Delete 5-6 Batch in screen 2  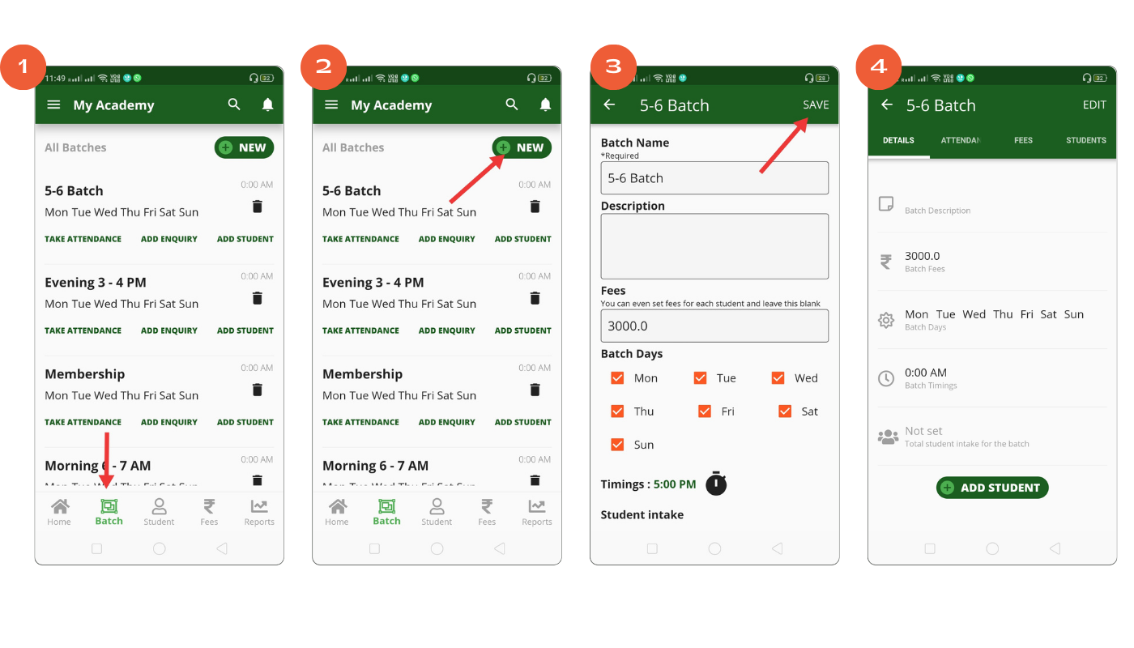(535, 207)
